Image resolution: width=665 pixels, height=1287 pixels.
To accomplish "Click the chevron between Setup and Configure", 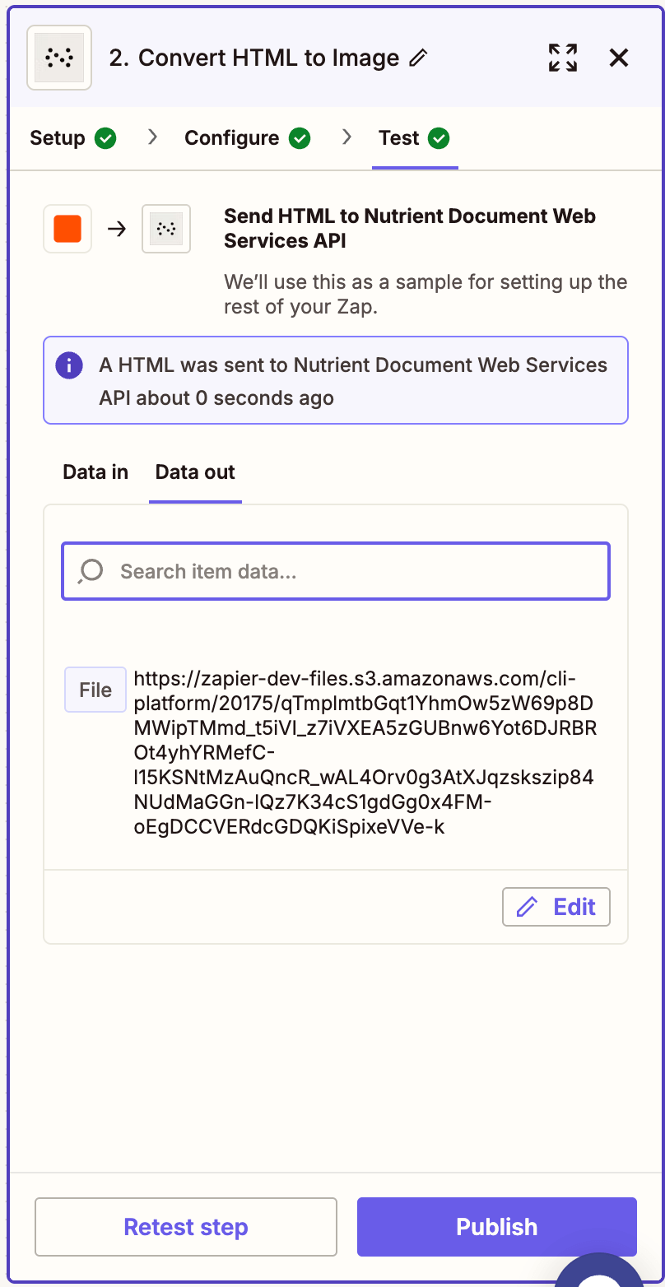I will pyautogui.click(x=152, y=138).
